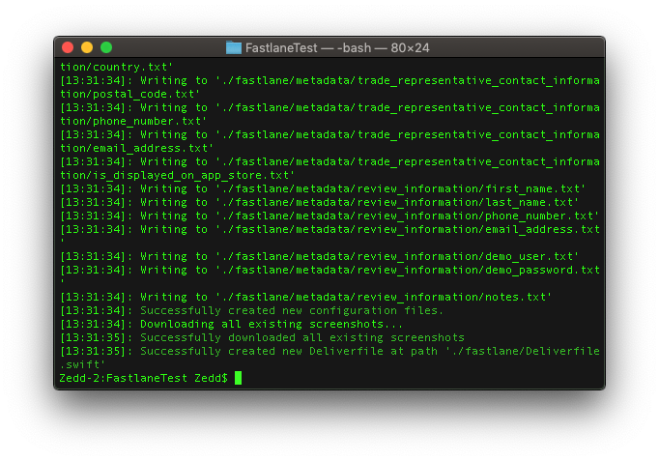Click the text 'tion/country.txt'
The width and height of the screenshot is (659, 461).
pos(116,67)
